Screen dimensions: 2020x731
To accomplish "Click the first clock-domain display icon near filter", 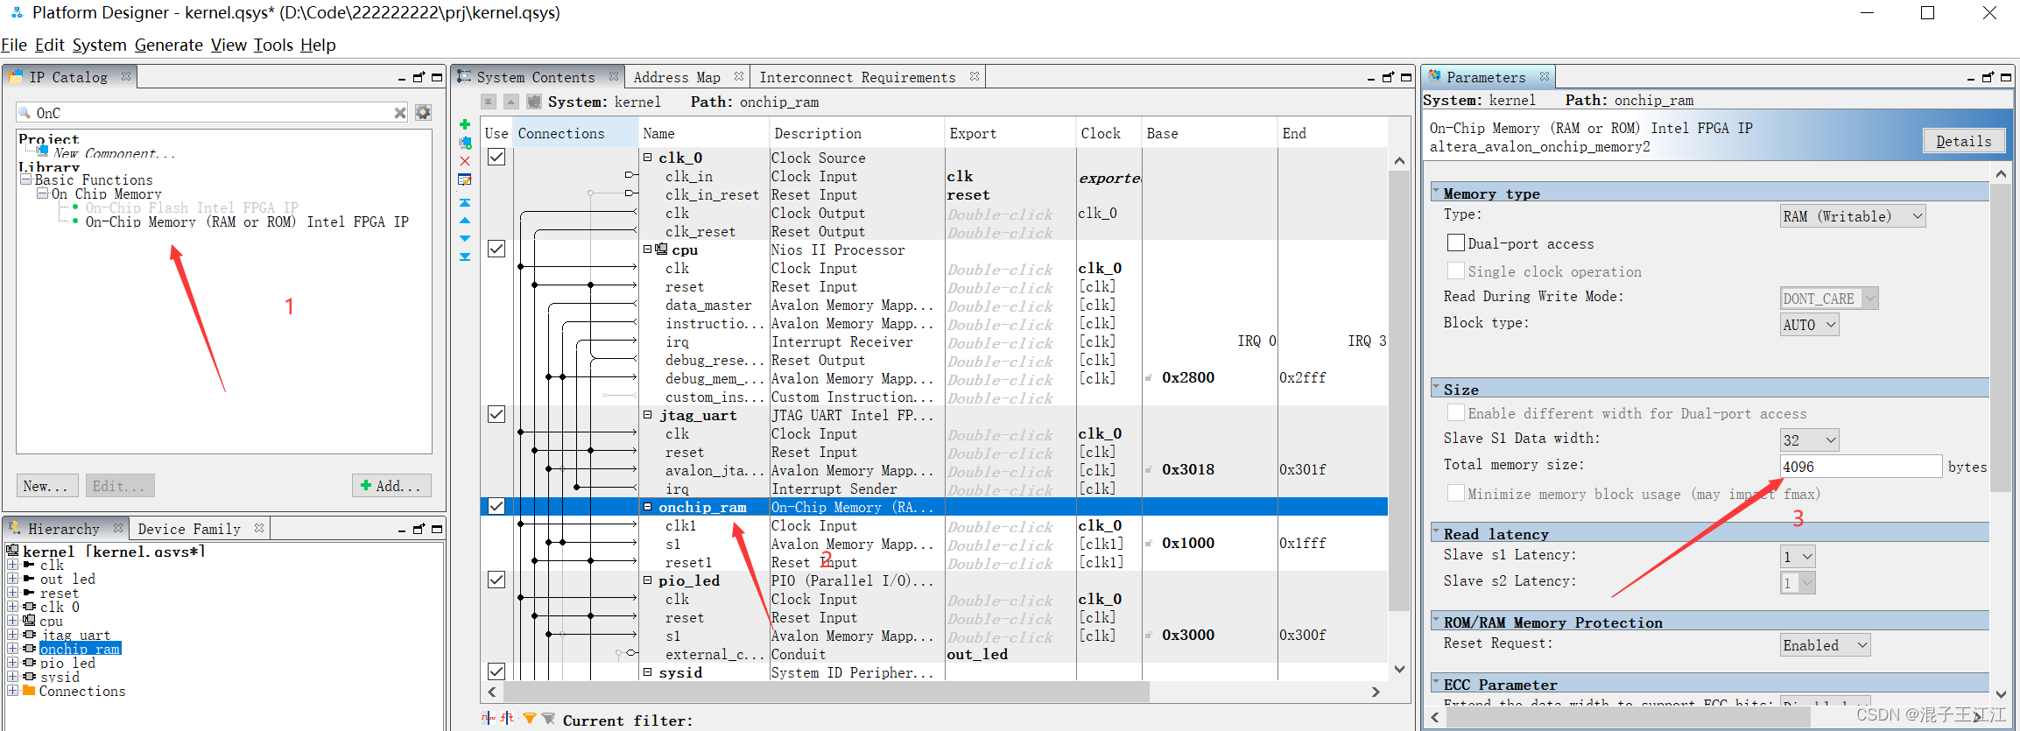I will coord(489,719).
